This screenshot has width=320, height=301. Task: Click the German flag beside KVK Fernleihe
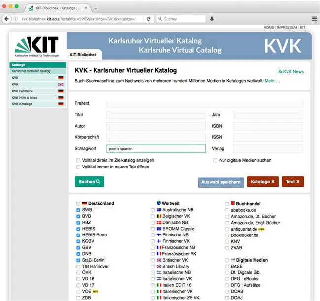[61, 91]
